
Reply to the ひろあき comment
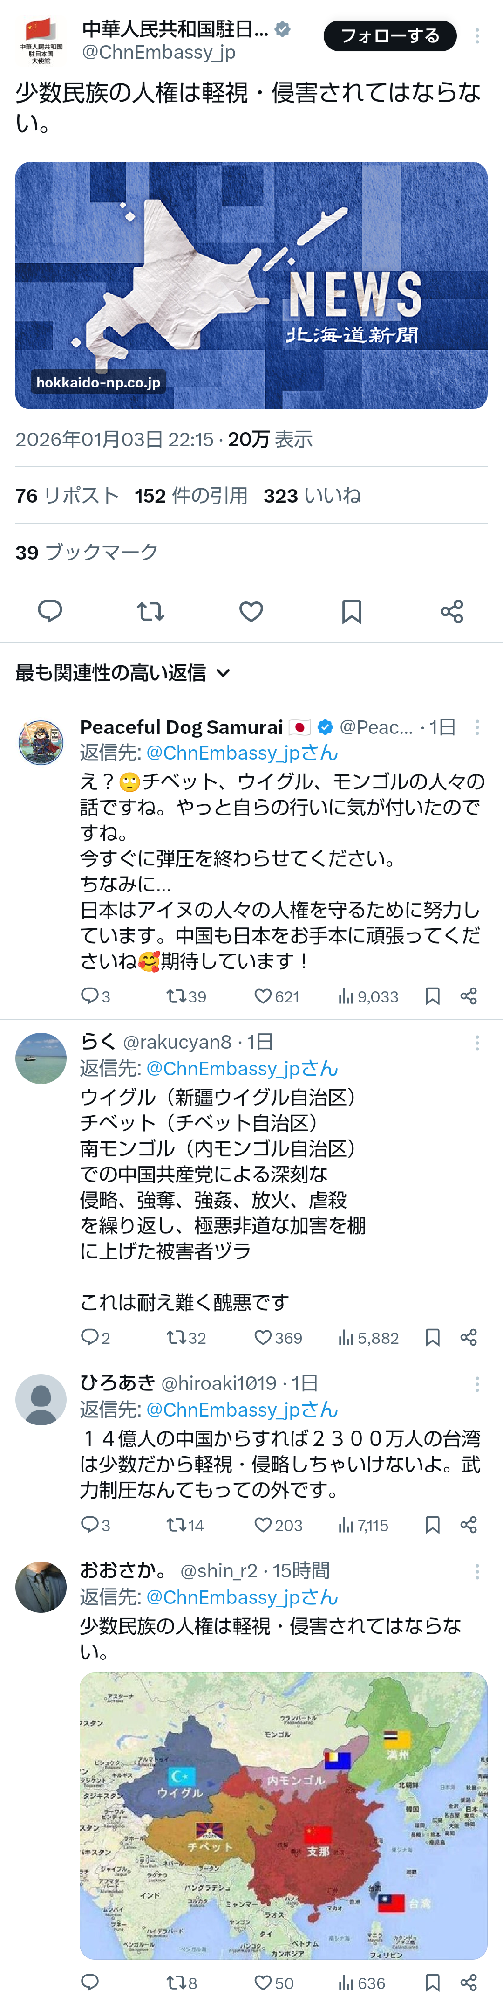90,1526
